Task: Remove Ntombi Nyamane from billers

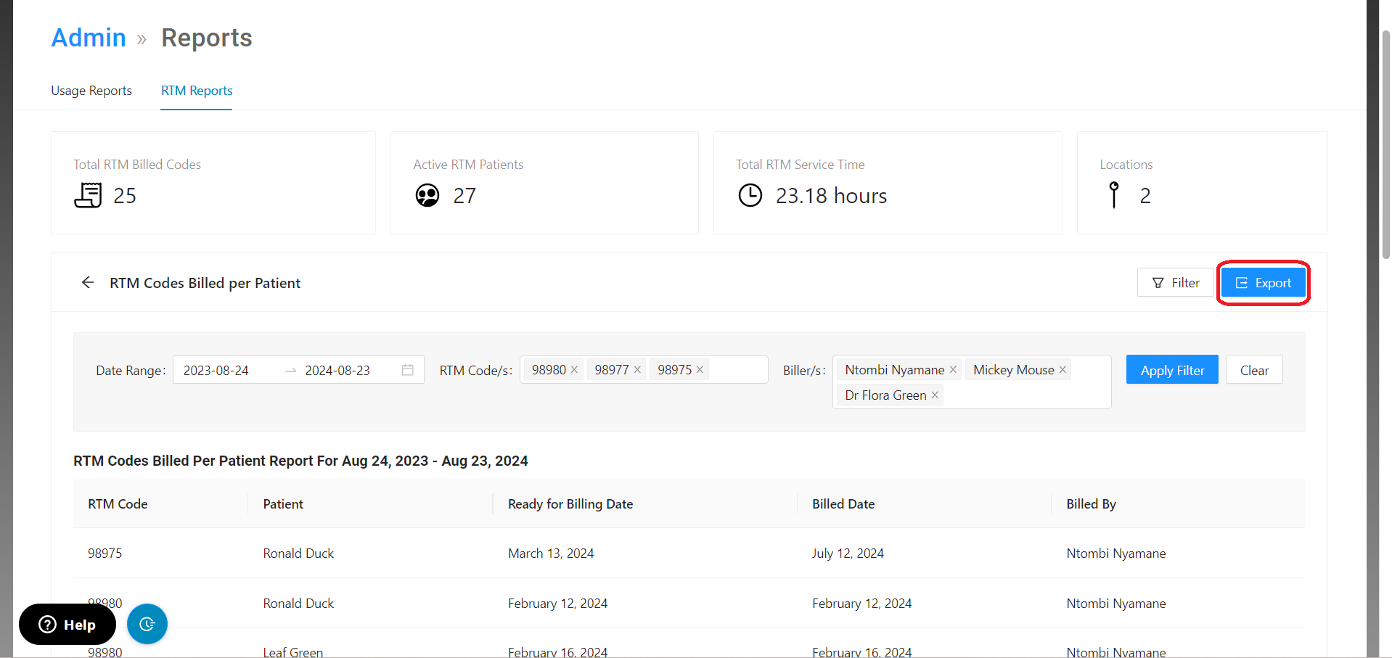Action: [x=953, y=370]
